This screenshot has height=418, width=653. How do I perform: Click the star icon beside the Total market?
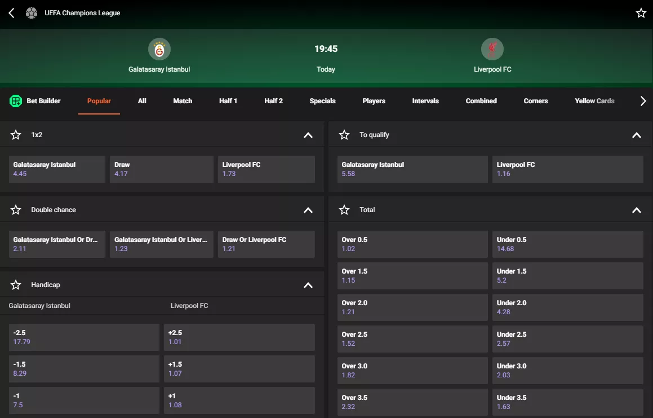pyautogui.click(x=344, y=209)
